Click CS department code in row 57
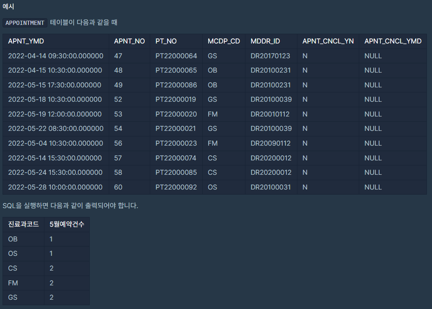Viewport: 432px width, 309px height. [212, 158]
